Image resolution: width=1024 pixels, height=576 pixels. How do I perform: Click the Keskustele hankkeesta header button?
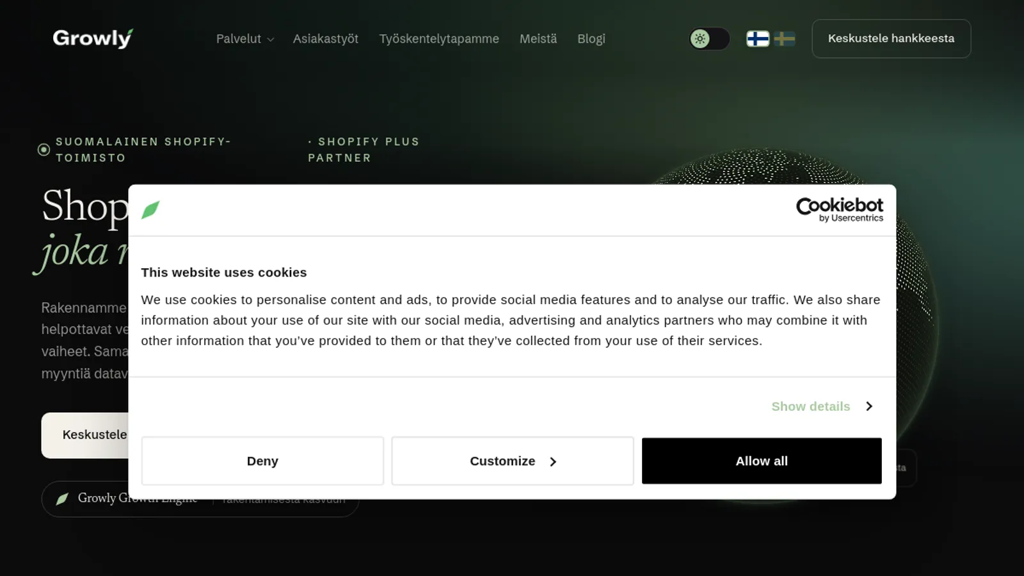[x=892, y=38]
